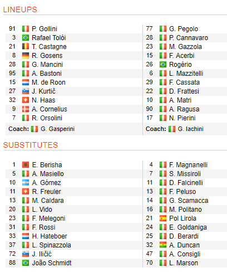Click the Netherlands flag next to M. de Roon
The width and height of the screenshot is (227, 272).
coord(26,82)
